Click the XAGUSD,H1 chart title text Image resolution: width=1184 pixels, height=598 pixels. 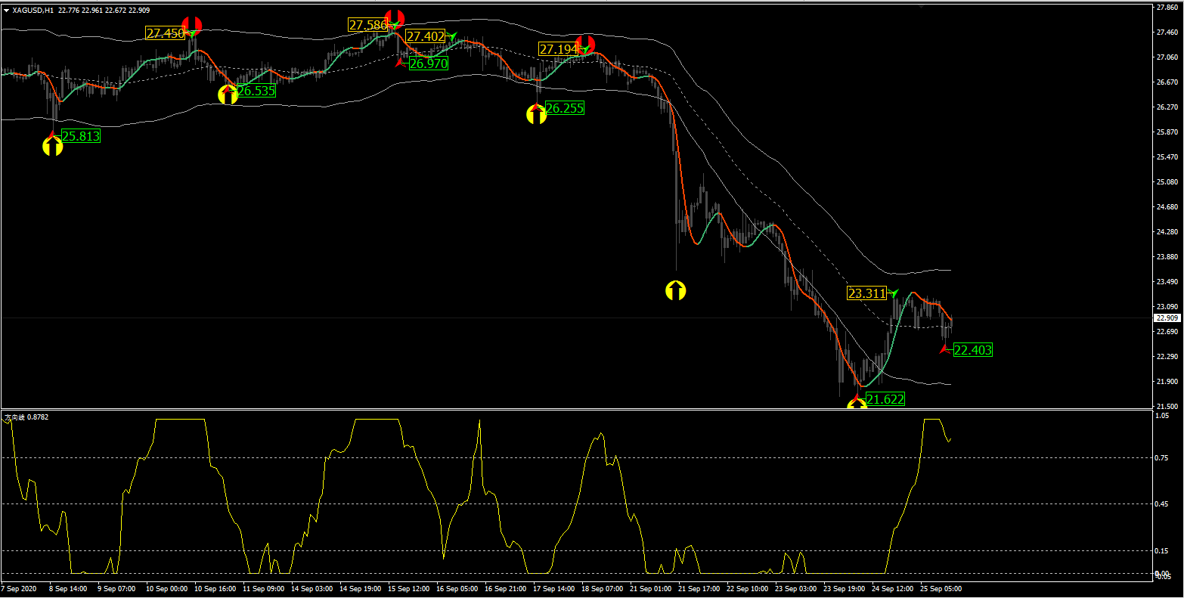point(33,11)
